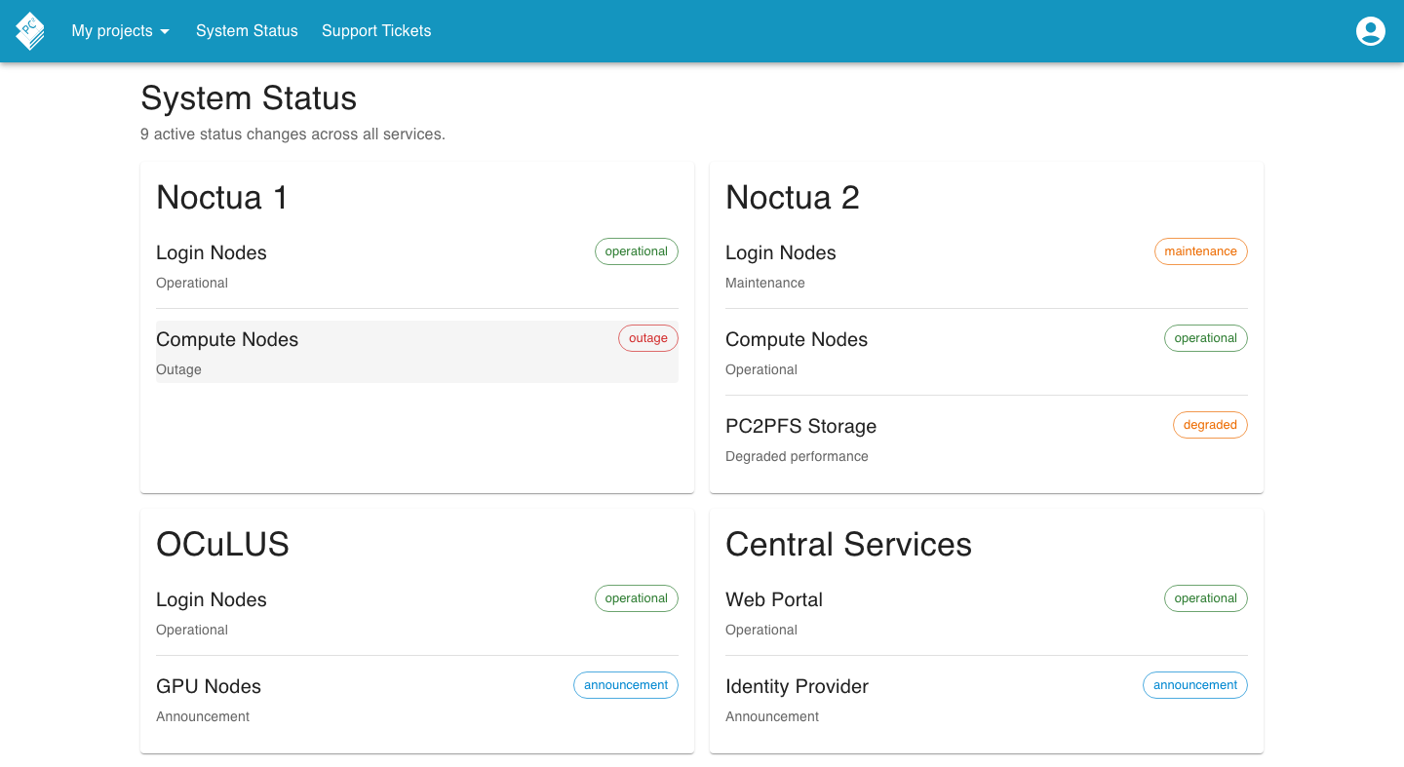
Task: Open the Web Portal status row
Action: point(987,612)
